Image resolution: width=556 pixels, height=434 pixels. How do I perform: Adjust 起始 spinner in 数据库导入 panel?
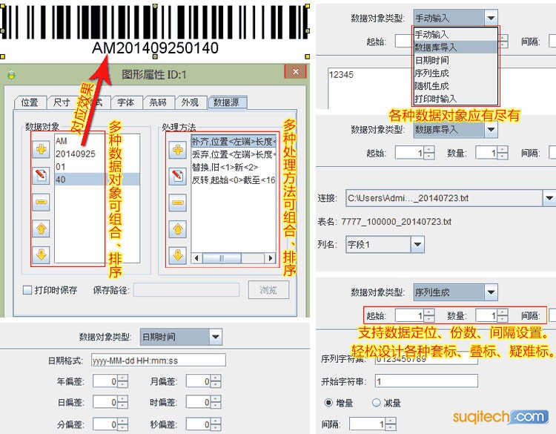[429, 153]
